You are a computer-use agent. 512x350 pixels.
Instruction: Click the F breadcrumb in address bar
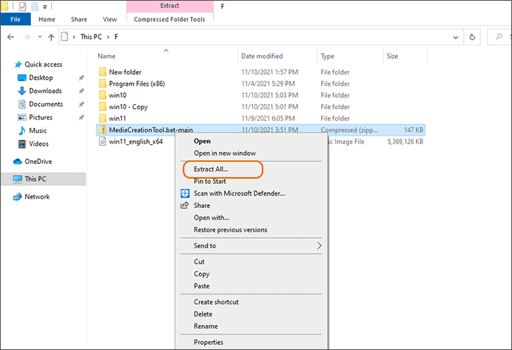click(116, 37)
